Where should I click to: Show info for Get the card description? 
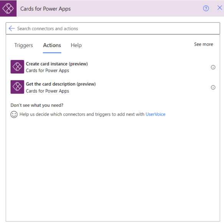pyautogui.click(x=213, y=87)
